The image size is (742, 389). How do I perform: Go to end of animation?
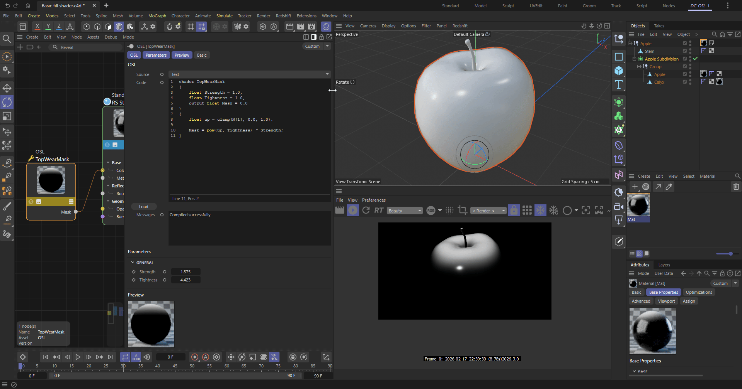pos(111,357)
